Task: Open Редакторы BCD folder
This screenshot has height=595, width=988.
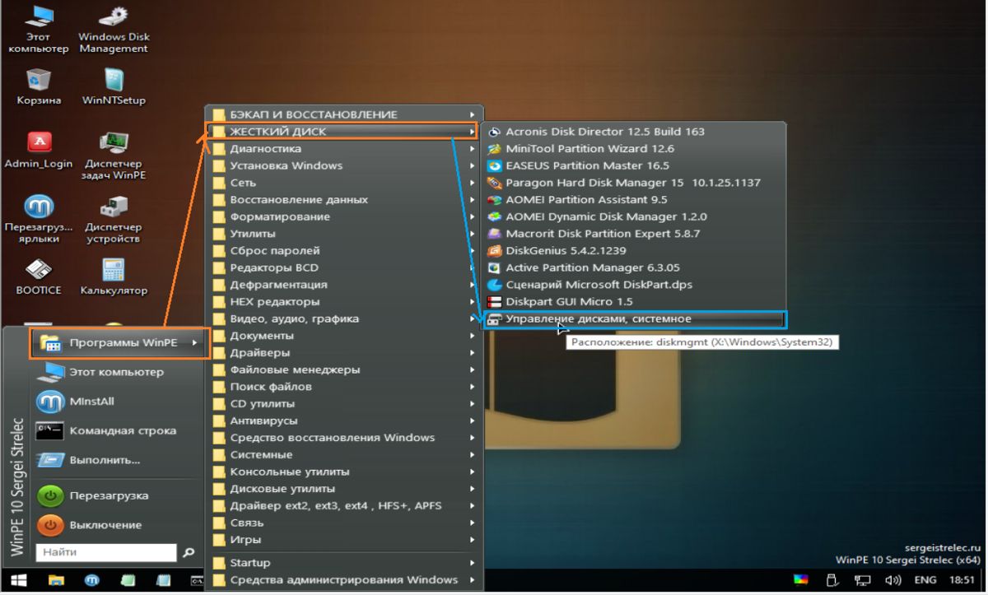Action: [x=343, y=267]
